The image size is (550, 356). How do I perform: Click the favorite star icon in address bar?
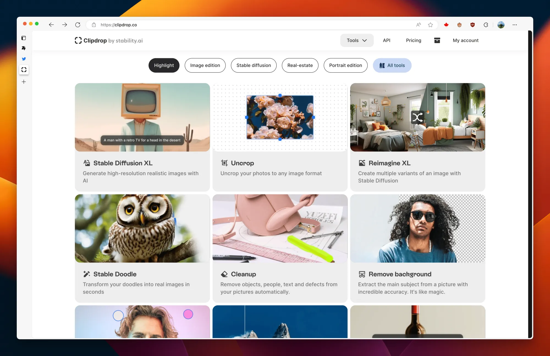click(430, 25)
